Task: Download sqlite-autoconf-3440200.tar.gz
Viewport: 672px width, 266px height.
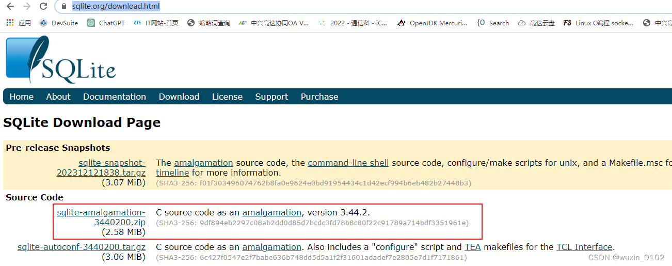Action: point(82,247)
